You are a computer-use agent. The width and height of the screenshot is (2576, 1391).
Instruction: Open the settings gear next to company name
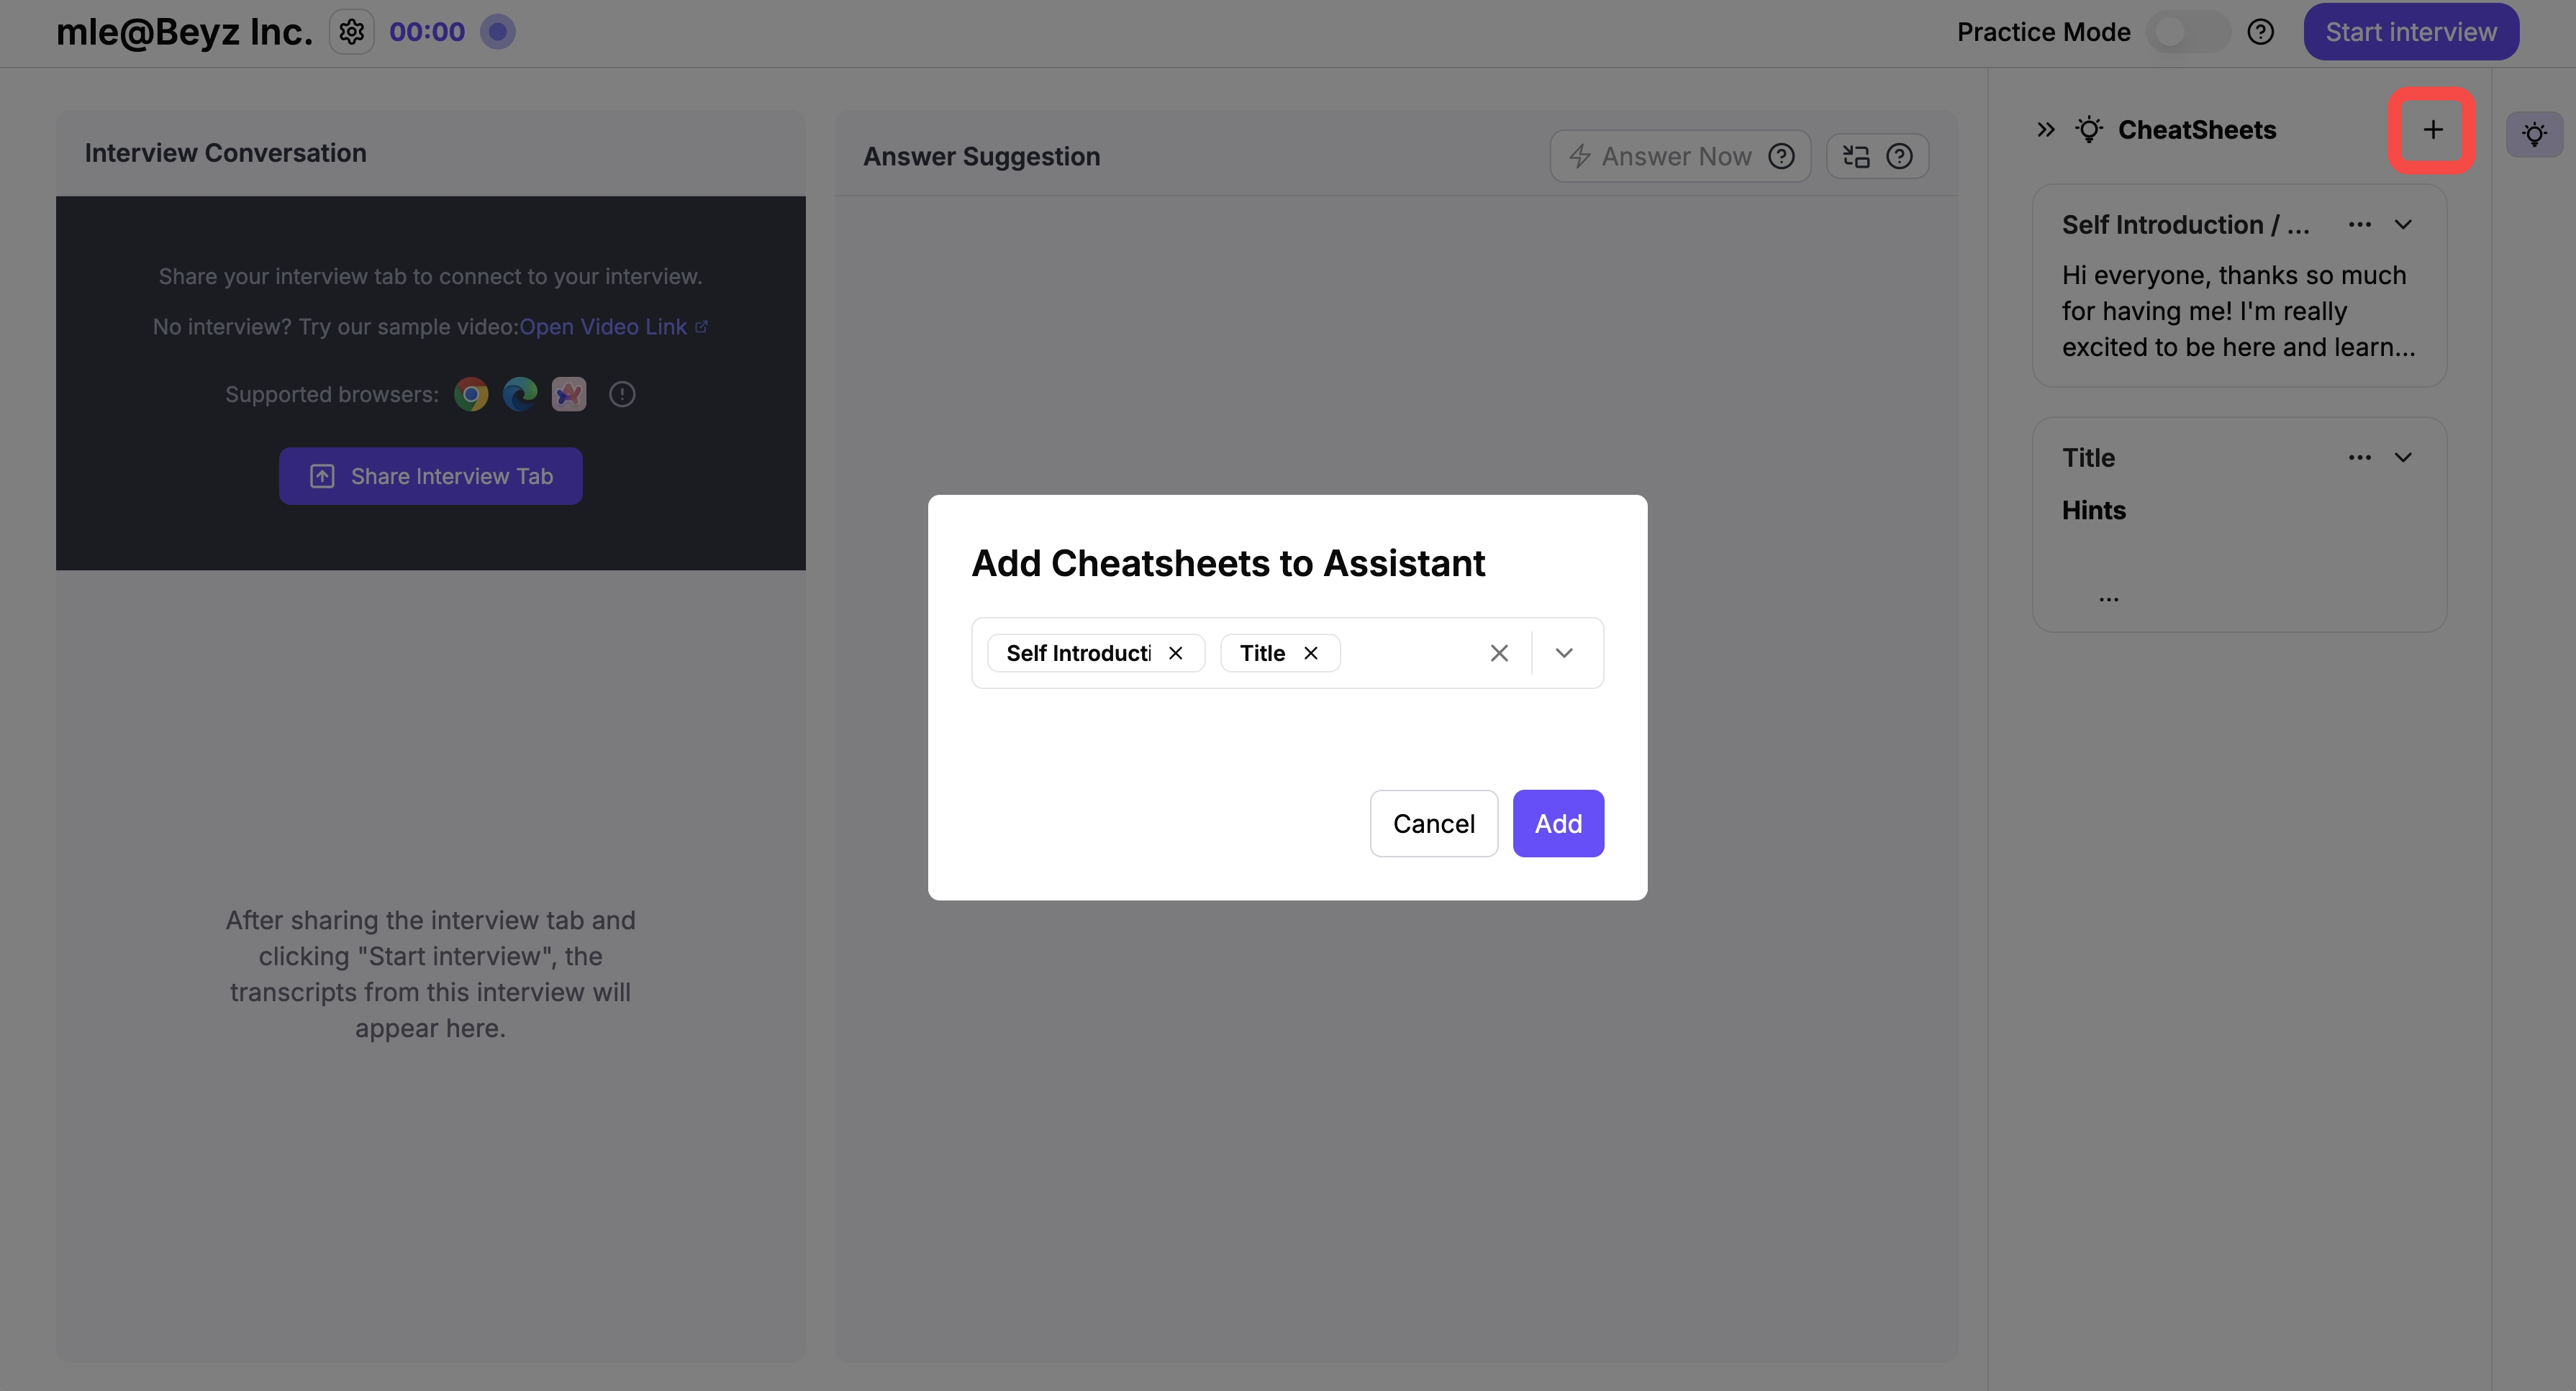(x=351, y=32)
